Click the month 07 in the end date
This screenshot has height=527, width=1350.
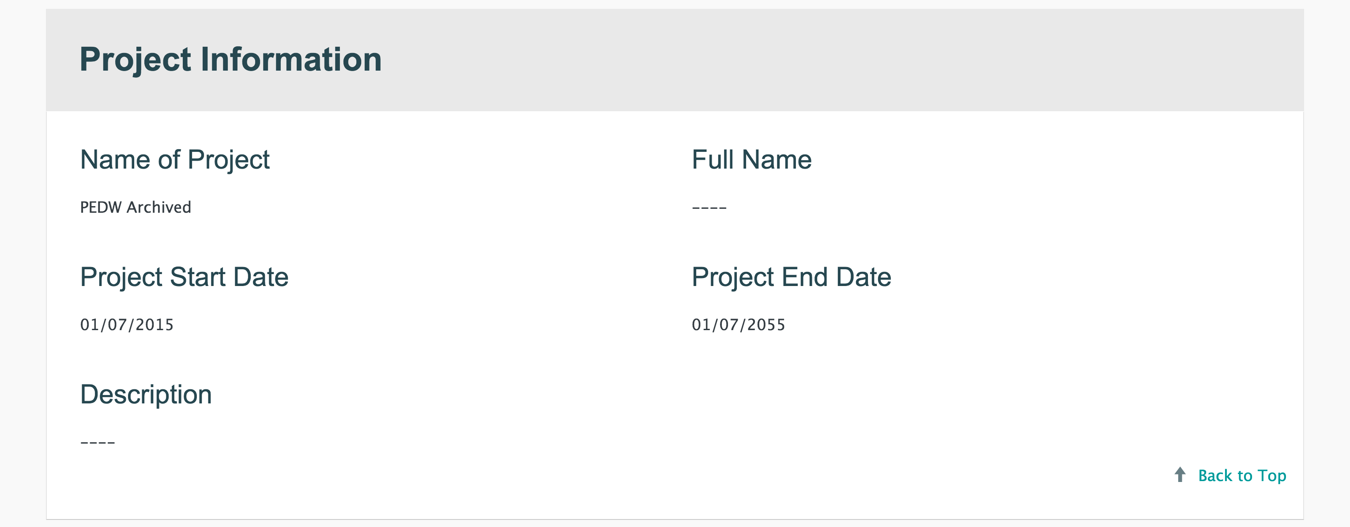coord(729,325)
